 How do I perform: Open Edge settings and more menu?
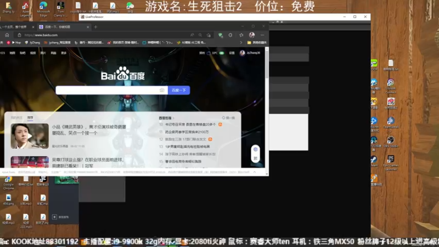(x=262, y=35)
